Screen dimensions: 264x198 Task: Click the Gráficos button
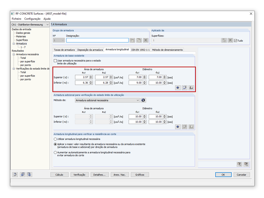pos(140,175)
